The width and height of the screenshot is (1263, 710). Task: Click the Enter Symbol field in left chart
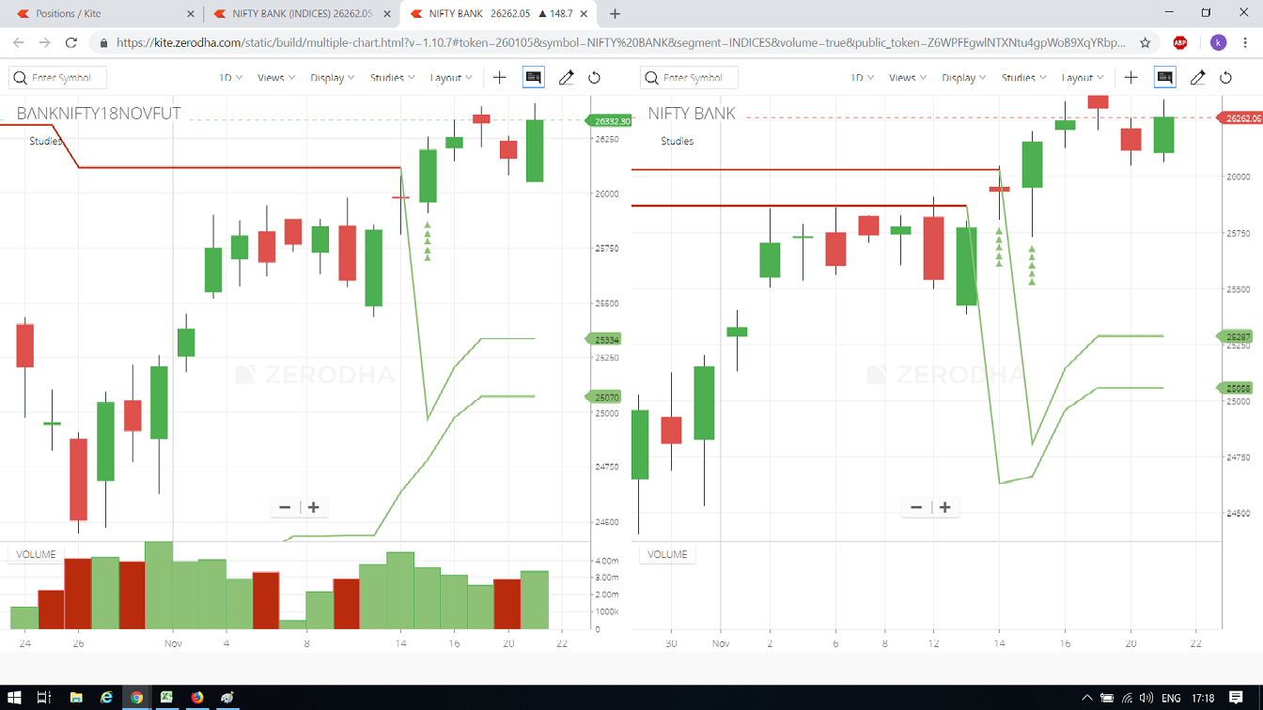pyautogui.click(x=57, y=78)
